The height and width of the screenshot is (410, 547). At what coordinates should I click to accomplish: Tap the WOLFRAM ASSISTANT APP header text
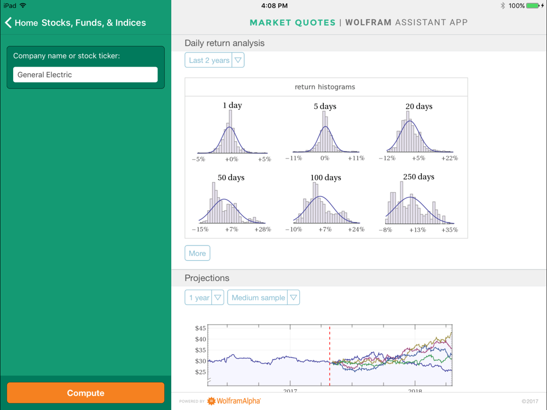coord(406,22)
